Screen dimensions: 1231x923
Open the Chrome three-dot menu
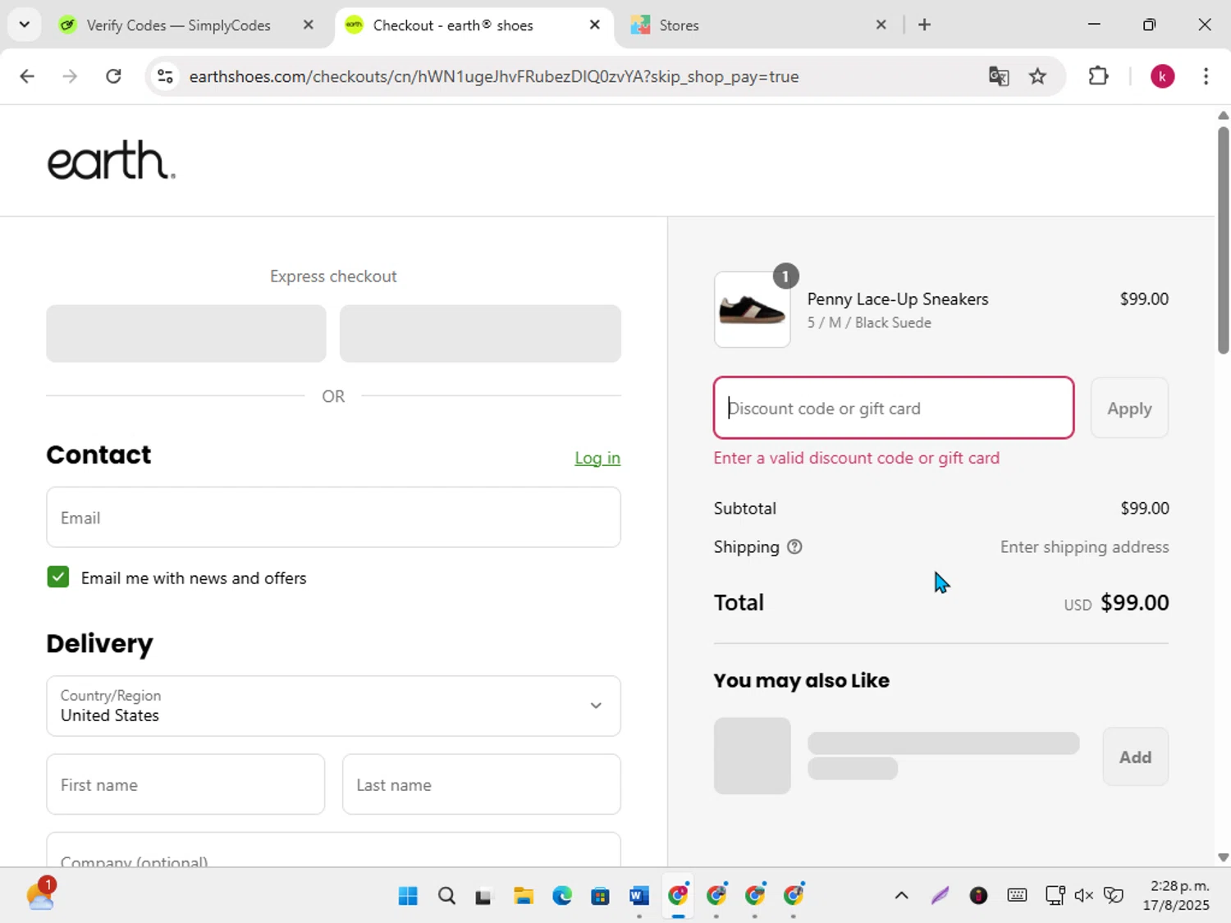click(1206, 76)
